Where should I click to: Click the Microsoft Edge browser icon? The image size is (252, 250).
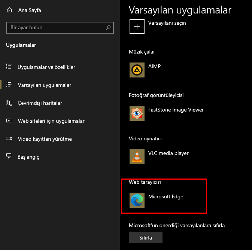[137, 200]
